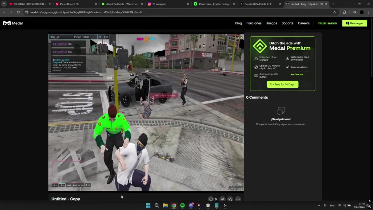Reload the current page
The width and height of the screenshot is (373, 210).
[18, 12]
